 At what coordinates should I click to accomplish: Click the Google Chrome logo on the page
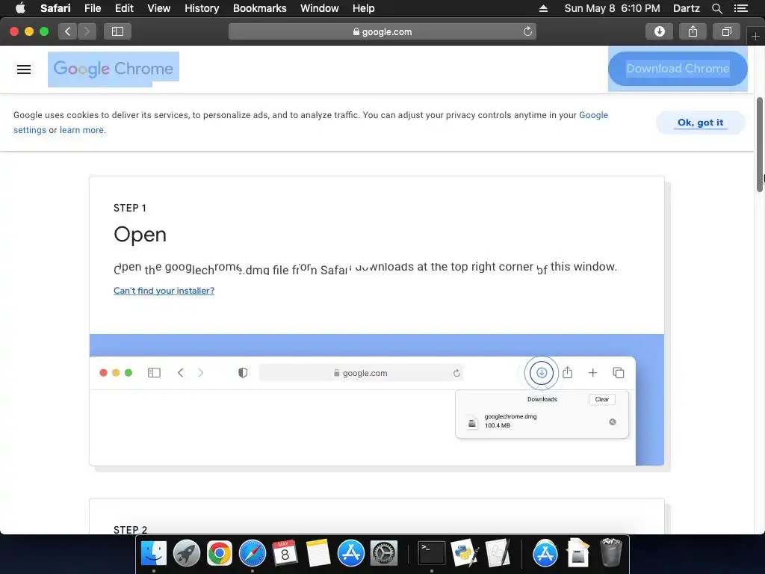click(x=114, y=69)
